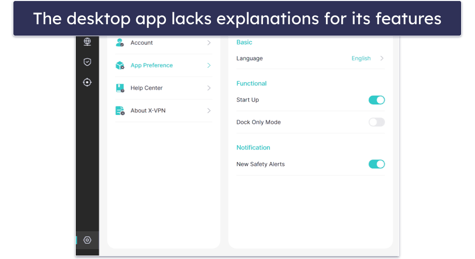This screenshot has width=475, height=259.
Task: Click the Start Up label text
Action: click(x=248, y=100)
